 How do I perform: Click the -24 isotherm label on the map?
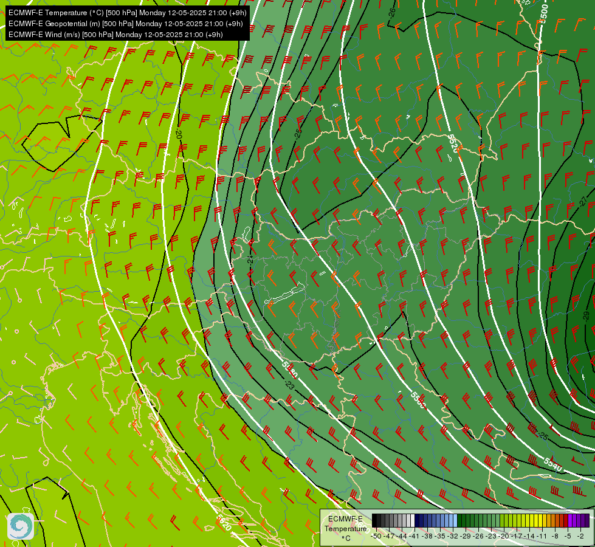coord(250,260)
